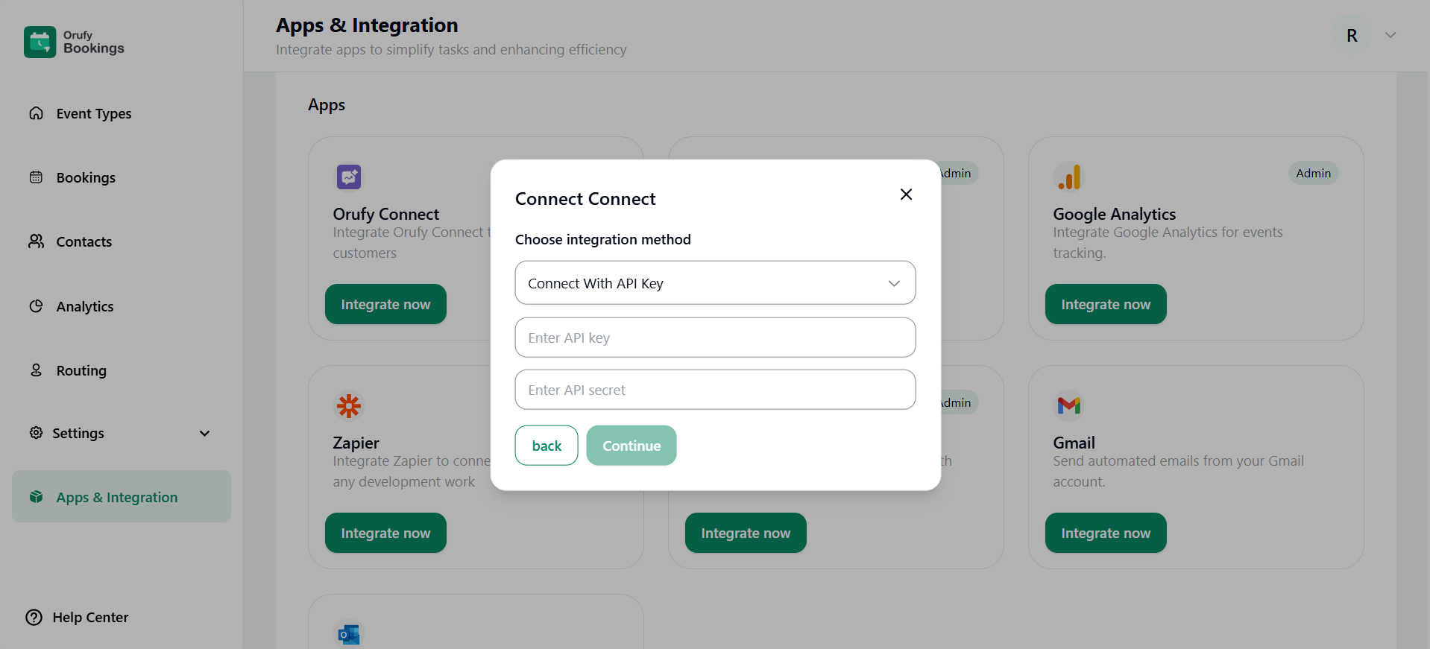
Task: Click the Help Center question mark icon
Action: click(x=34, y=618)
